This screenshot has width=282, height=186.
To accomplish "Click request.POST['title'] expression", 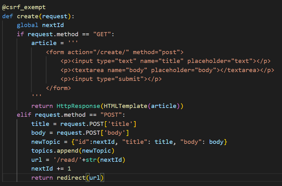I will point(98,124).
